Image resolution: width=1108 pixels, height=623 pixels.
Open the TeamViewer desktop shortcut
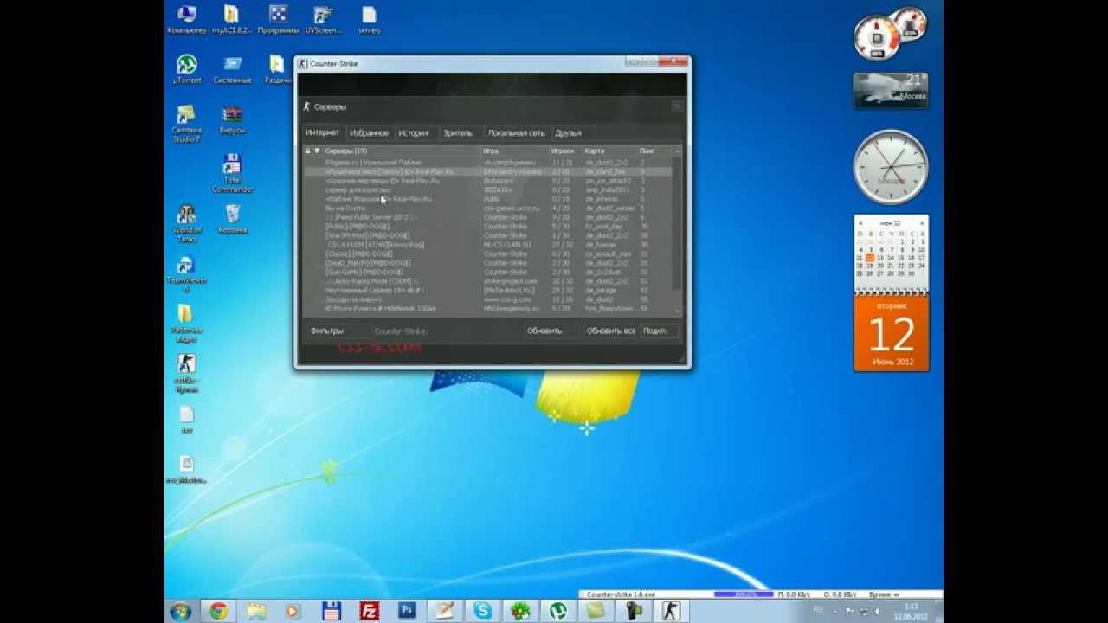pyautogui.click(x=186, y=273)
